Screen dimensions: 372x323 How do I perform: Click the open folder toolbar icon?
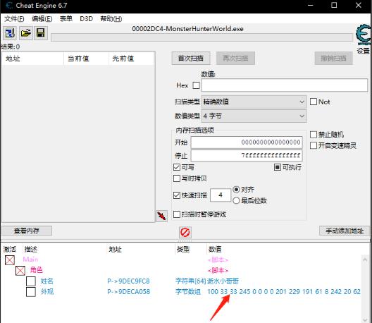(x=26, y=32)
